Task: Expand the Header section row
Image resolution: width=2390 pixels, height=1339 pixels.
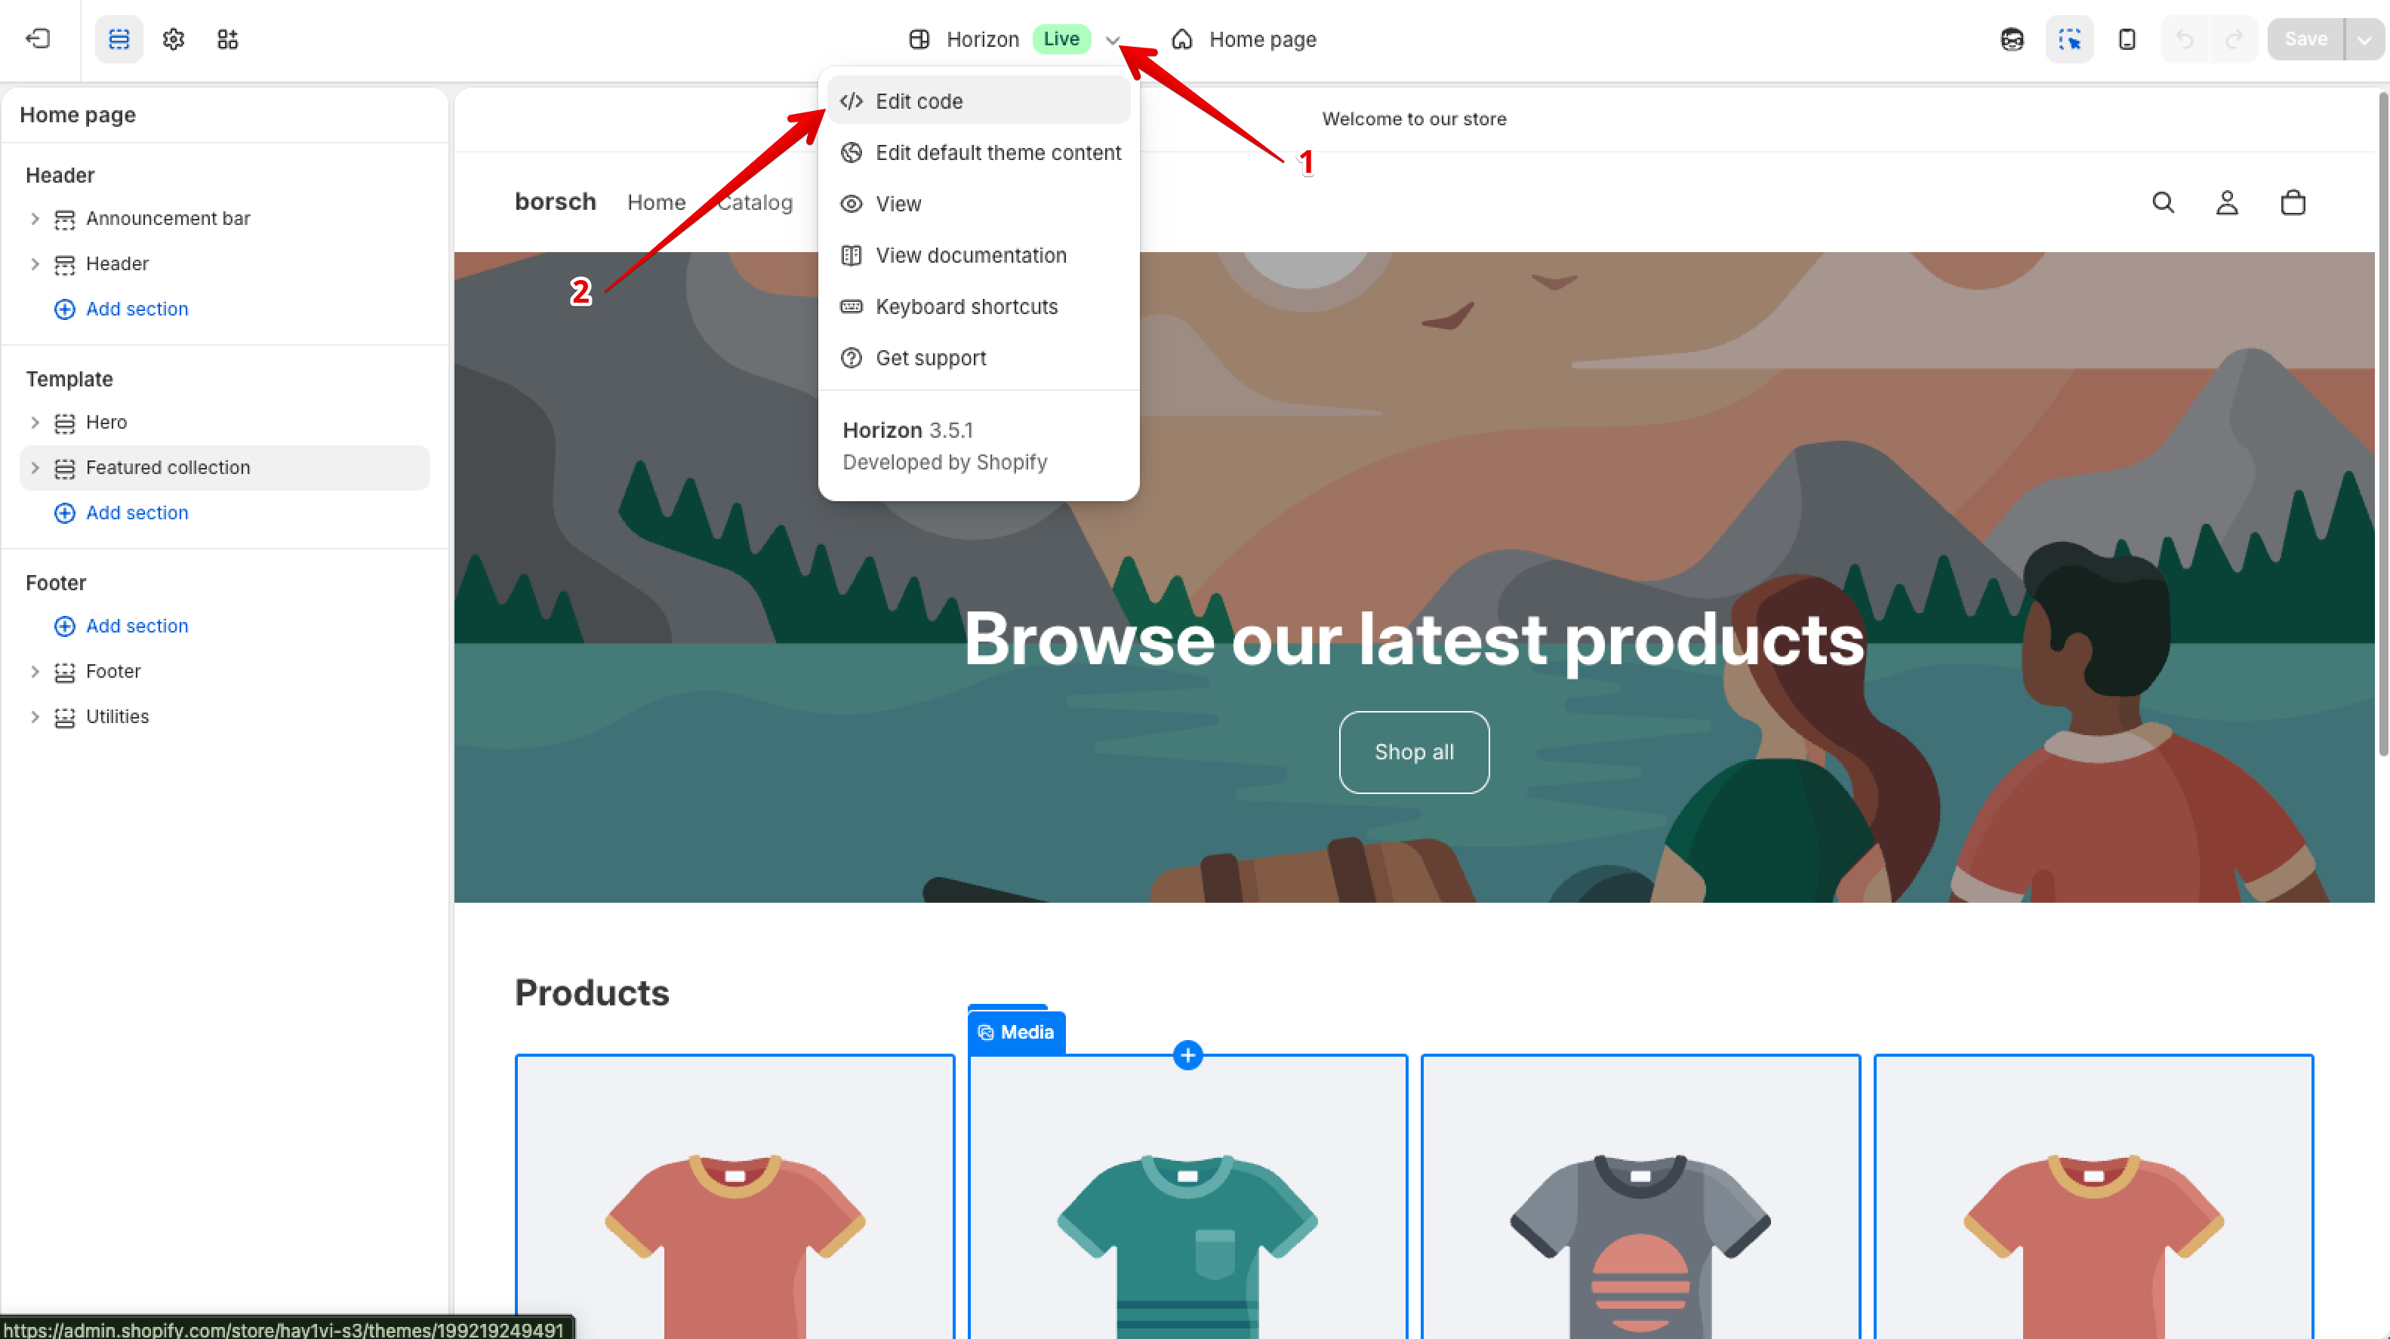Action: click(x=34, y=263)
